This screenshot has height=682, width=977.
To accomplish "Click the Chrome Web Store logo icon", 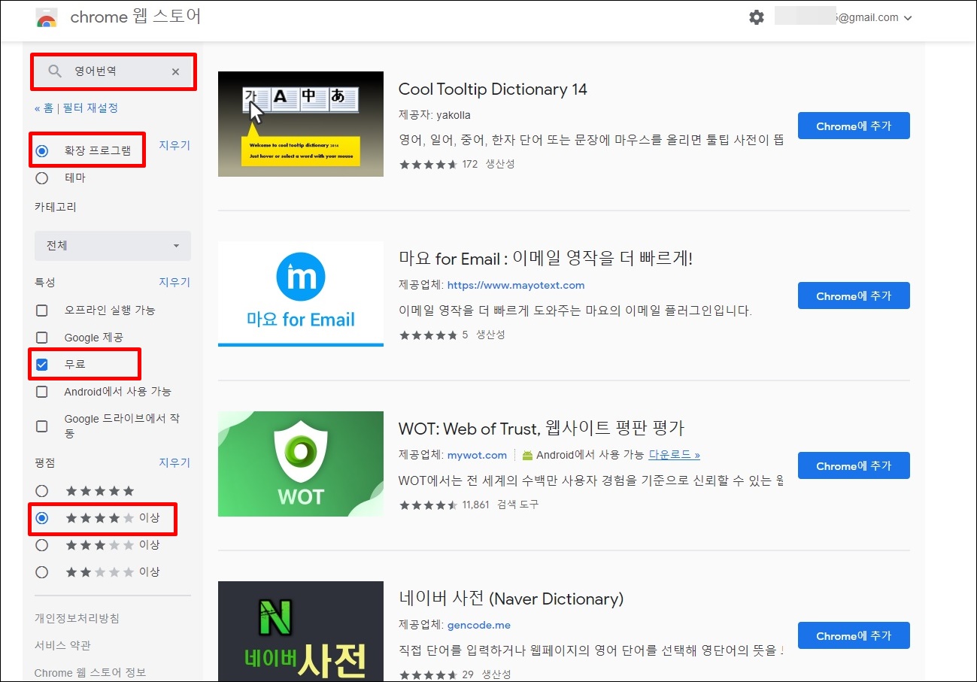I will (x=47, y=18).
